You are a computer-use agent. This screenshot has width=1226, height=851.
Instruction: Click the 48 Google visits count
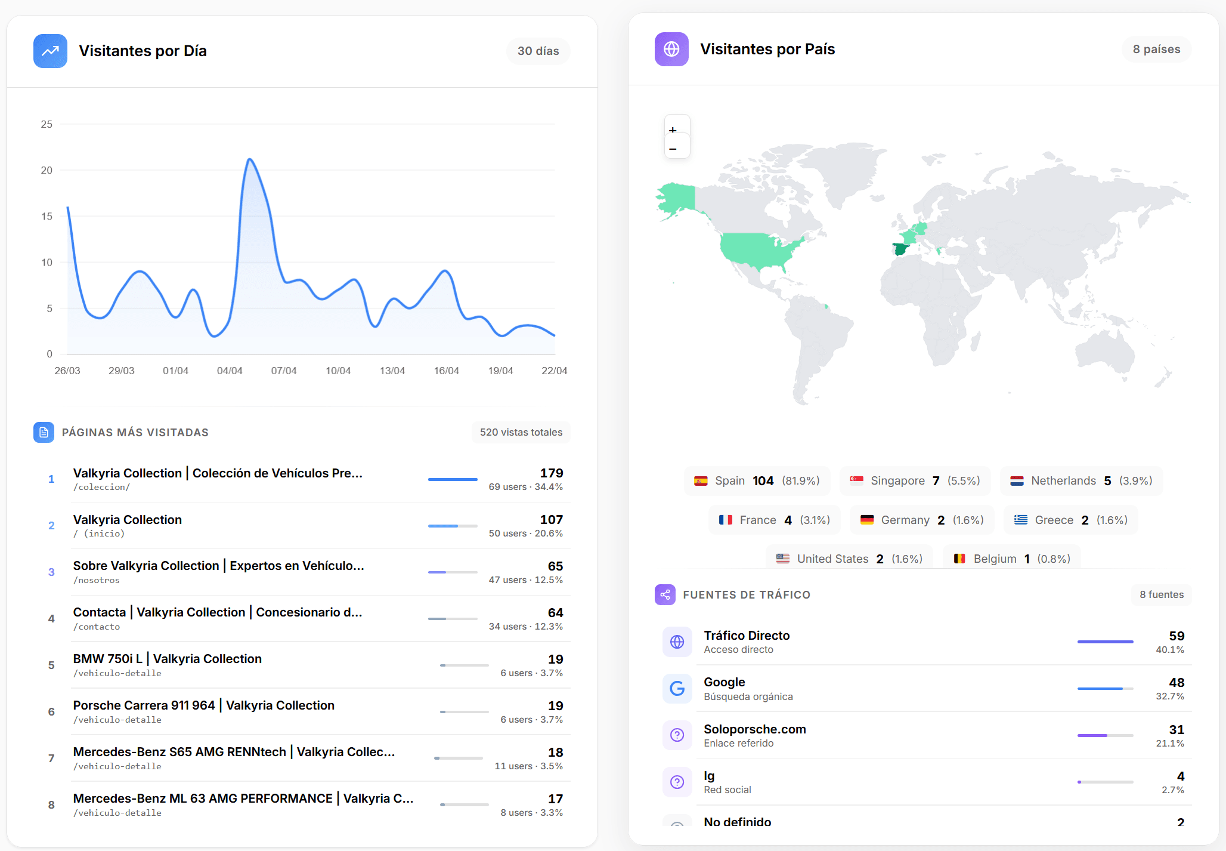pos(1177,682)
